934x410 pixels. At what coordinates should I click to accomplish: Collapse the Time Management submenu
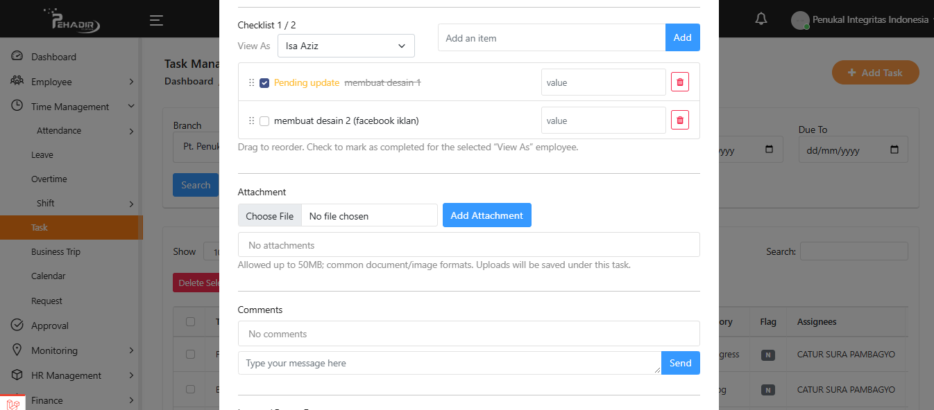pyautogui.click(x=131, y=106)
